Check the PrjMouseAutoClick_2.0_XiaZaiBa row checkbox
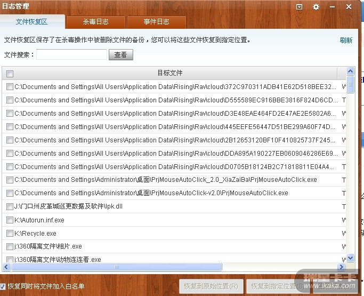 click(10, 180)
